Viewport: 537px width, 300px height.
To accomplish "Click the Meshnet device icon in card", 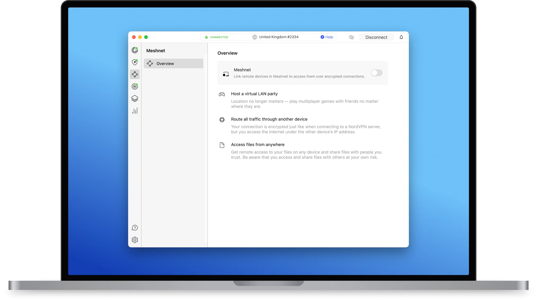I will pyautogui.click(x=226, y=74).
